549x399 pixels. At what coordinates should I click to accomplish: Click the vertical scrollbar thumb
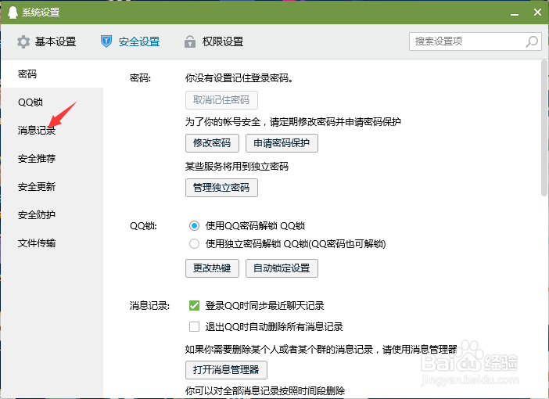[x=544, y=128]
